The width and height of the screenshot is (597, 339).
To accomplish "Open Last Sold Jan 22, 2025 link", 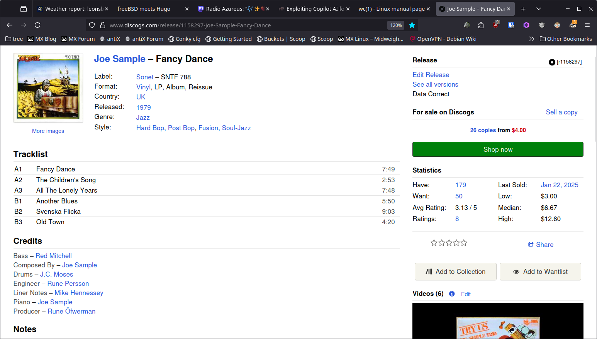I will 560,185.
